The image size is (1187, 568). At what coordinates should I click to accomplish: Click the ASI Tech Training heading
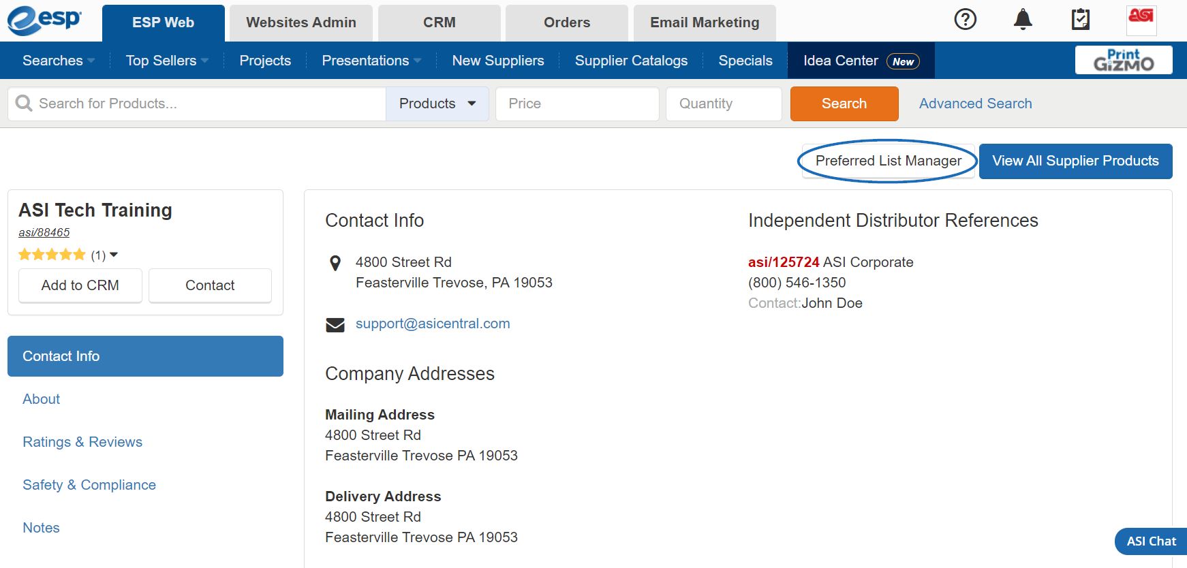(95, 210)
